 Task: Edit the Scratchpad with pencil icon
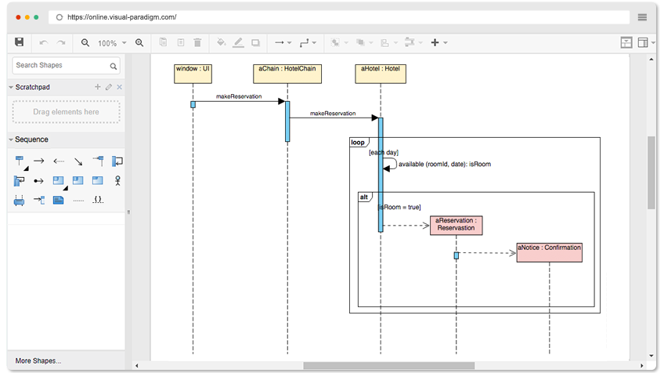coord(109,87)
